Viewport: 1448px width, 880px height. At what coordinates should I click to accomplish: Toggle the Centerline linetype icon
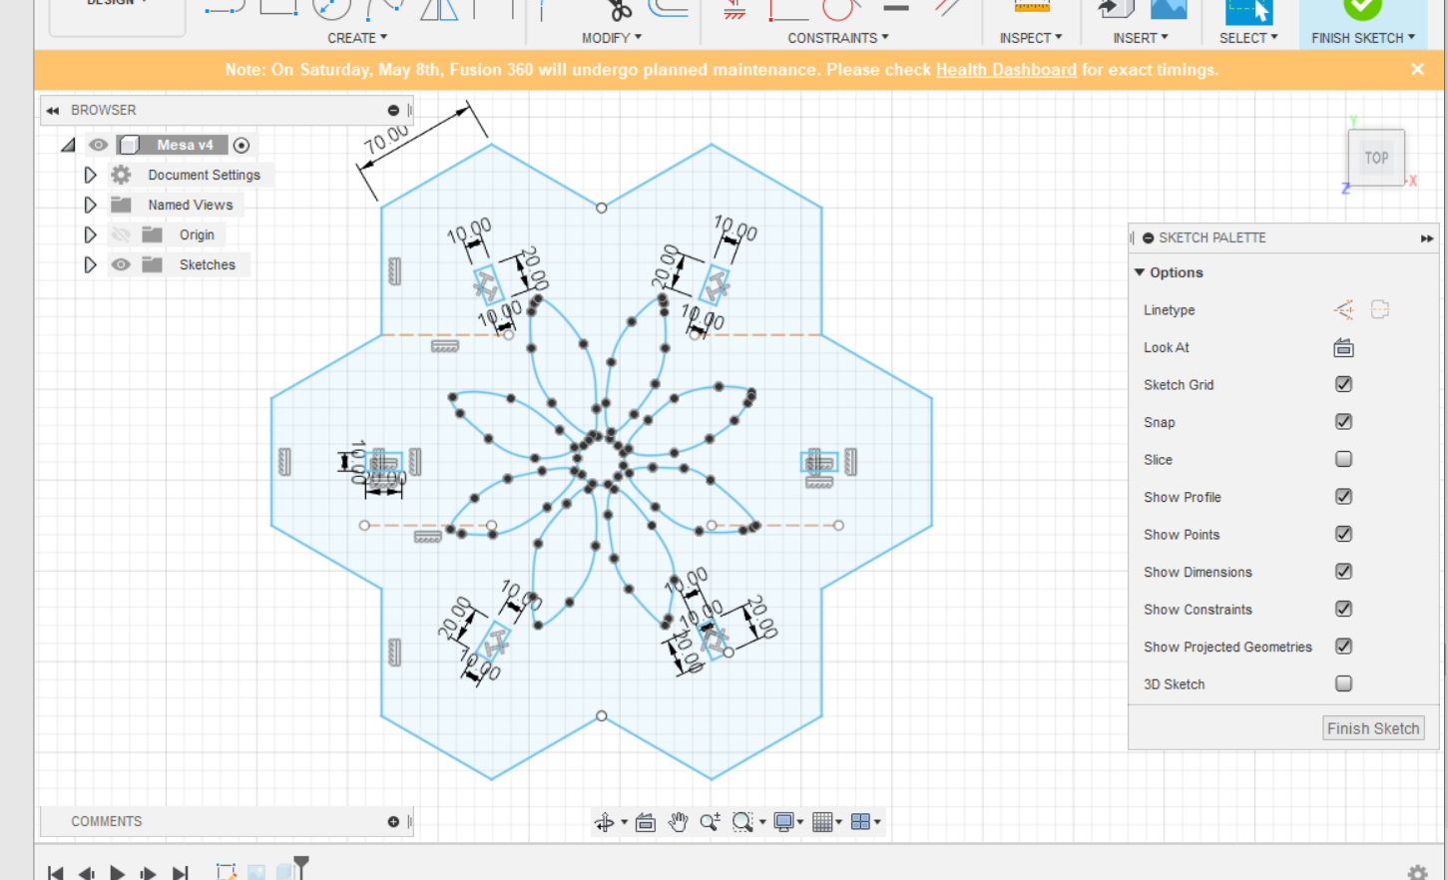pos(1380,310)
